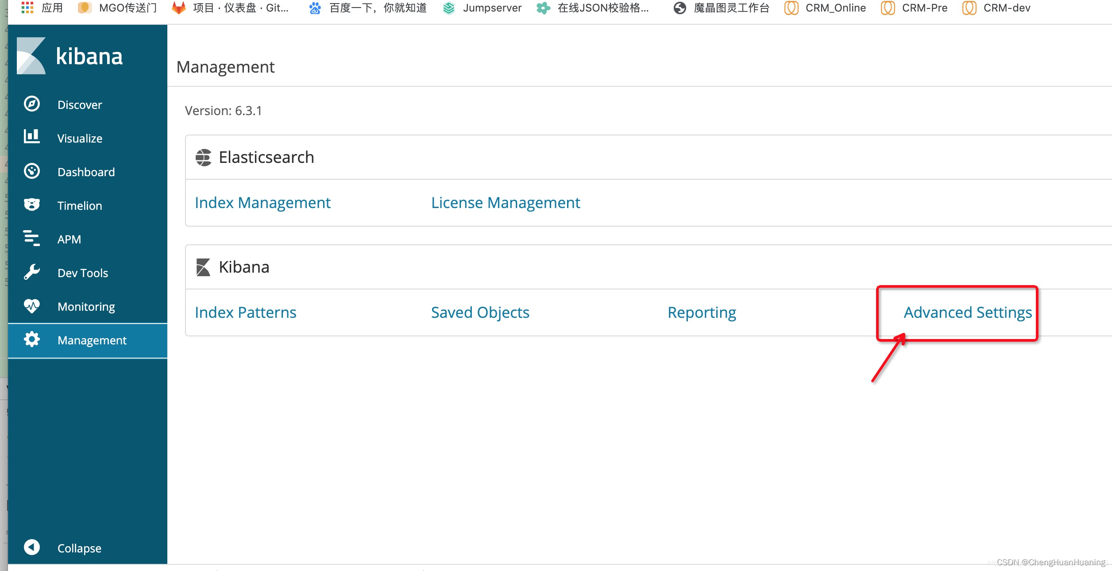Click the Elasticsearch section heading
This screenshot has height=571, width=1112.
coord(266,158)
